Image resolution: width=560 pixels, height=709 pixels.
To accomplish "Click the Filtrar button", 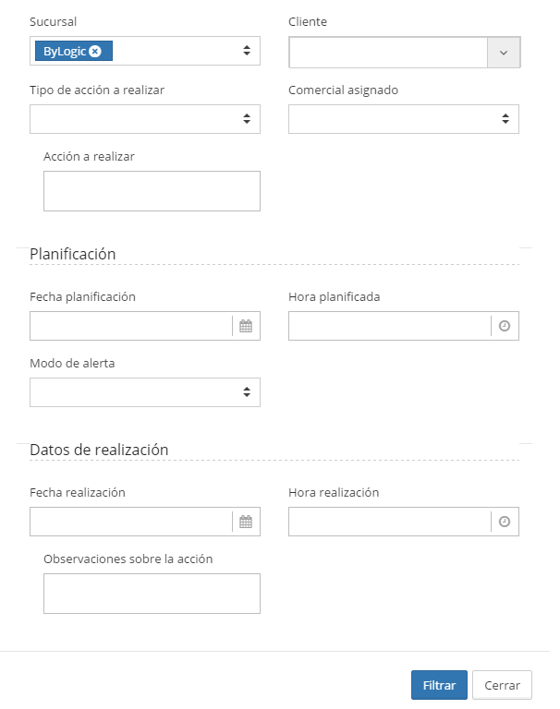I will [x=439, y=685].
